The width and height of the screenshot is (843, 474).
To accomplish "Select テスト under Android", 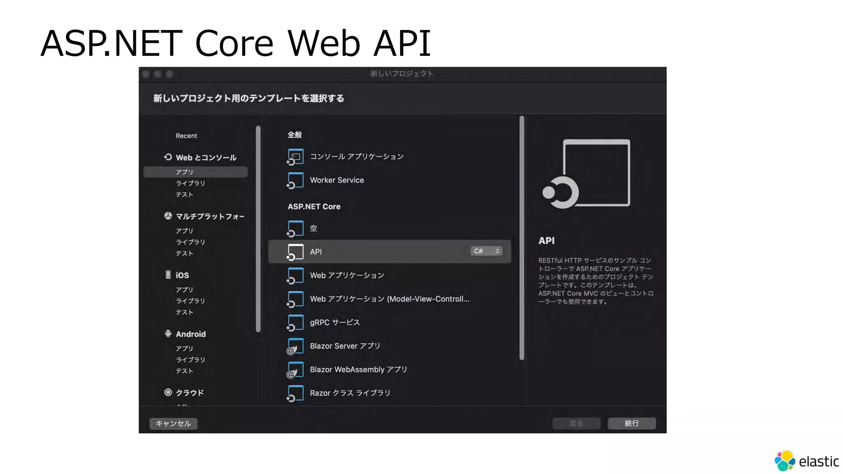I will click(x=184, y=371).
